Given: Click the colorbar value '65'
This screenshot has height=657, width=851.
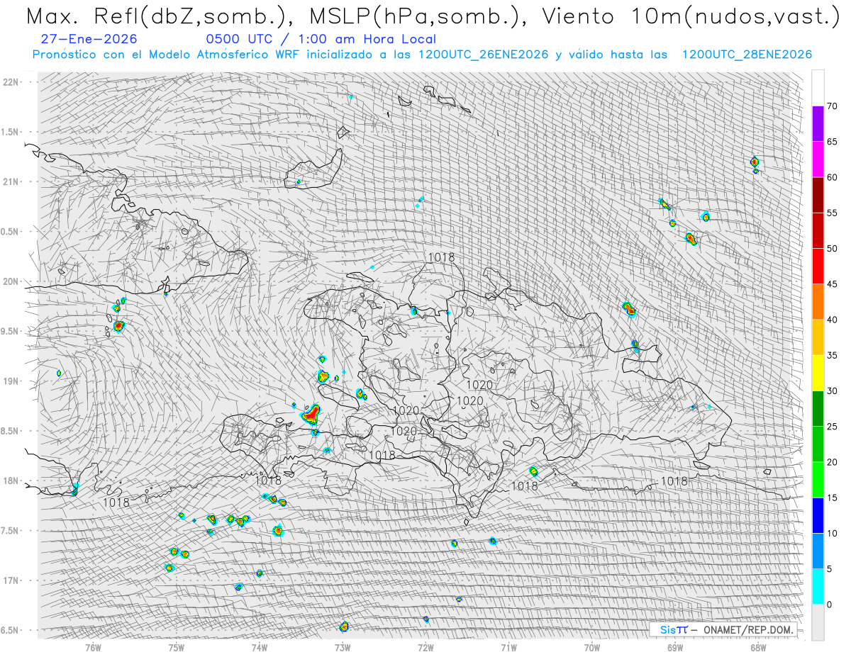Looking at the screenshot, I should tap(832, 142).
